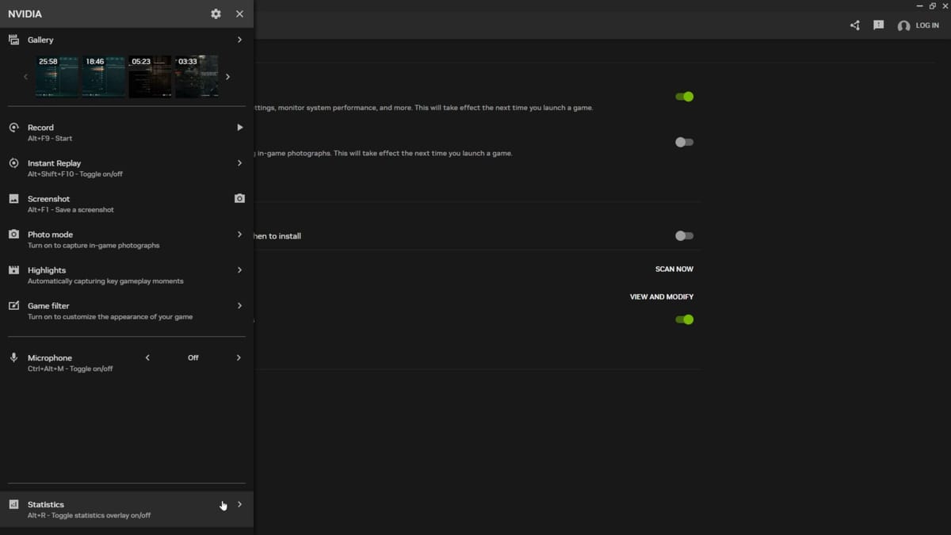Click the share icon near Log In
Screen dimensions: 951x535
pyautogui.click(x=854, y=25)
